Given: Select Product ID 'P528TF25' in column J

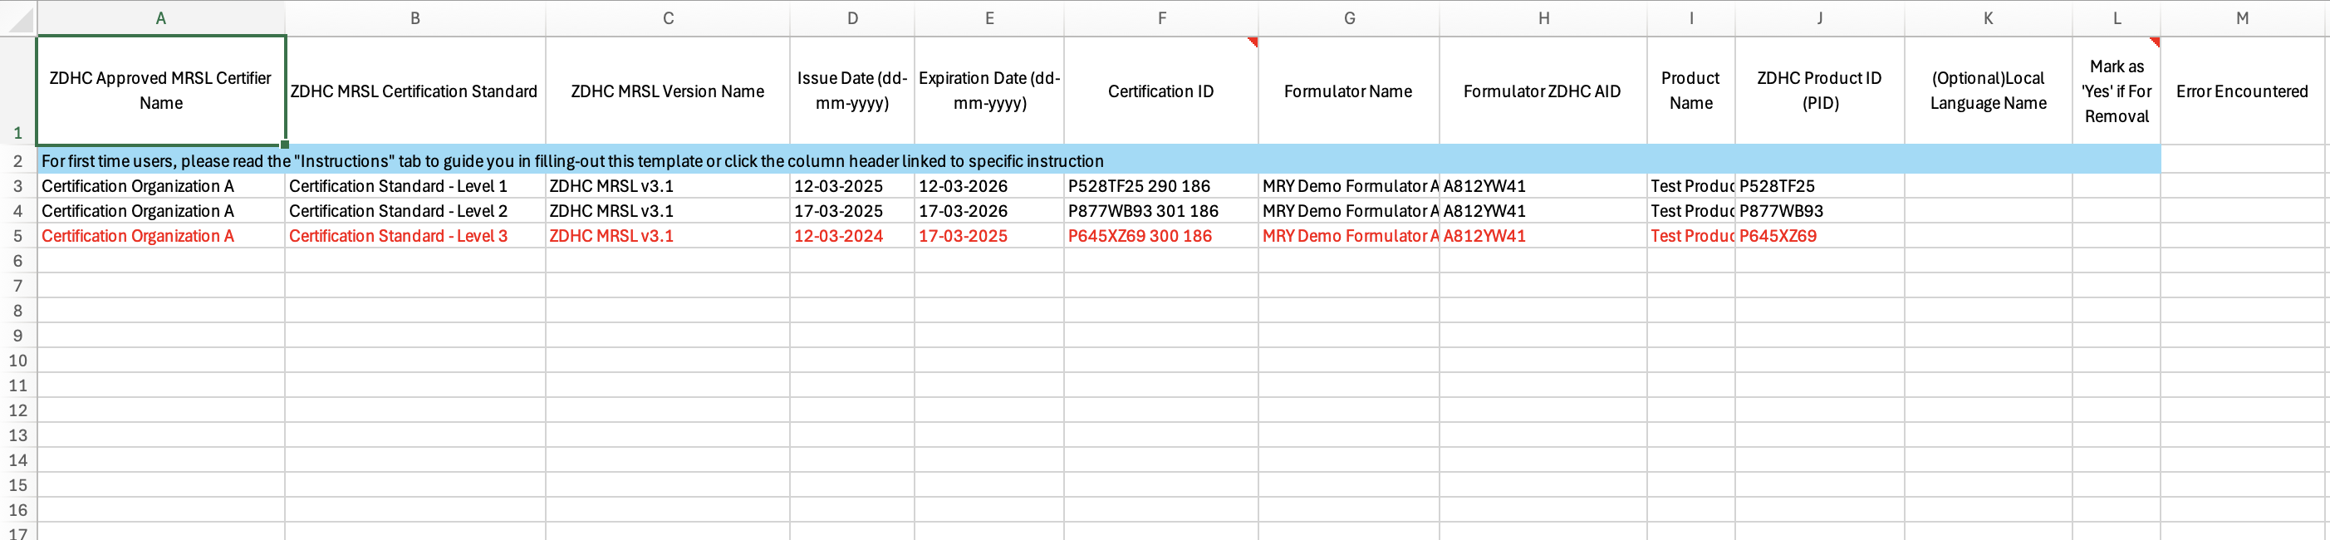Looking at the screenshot, I should point(1820,186).
